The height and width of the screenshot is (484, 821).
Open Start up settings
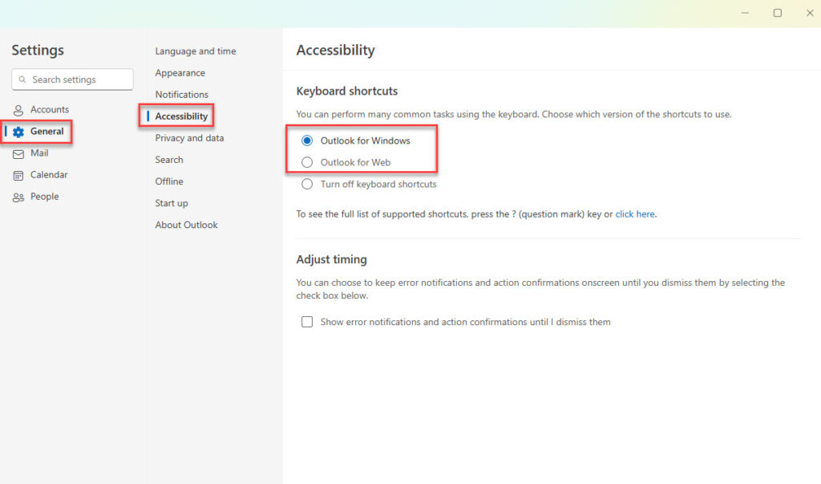(172, 203)
